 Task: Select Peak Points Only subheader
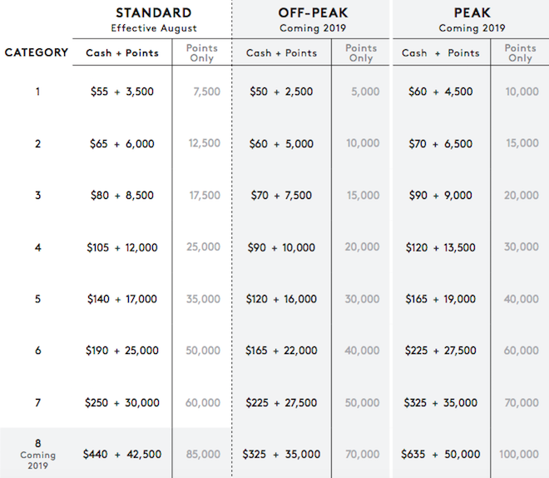click(520, 53)
